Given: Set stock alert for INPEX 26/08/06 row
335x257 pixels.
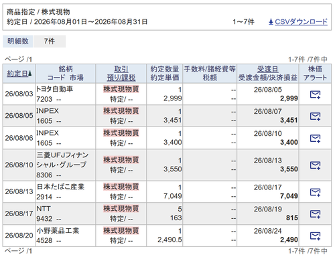Looking at the screenshot, I should click(x=315, y=139).
